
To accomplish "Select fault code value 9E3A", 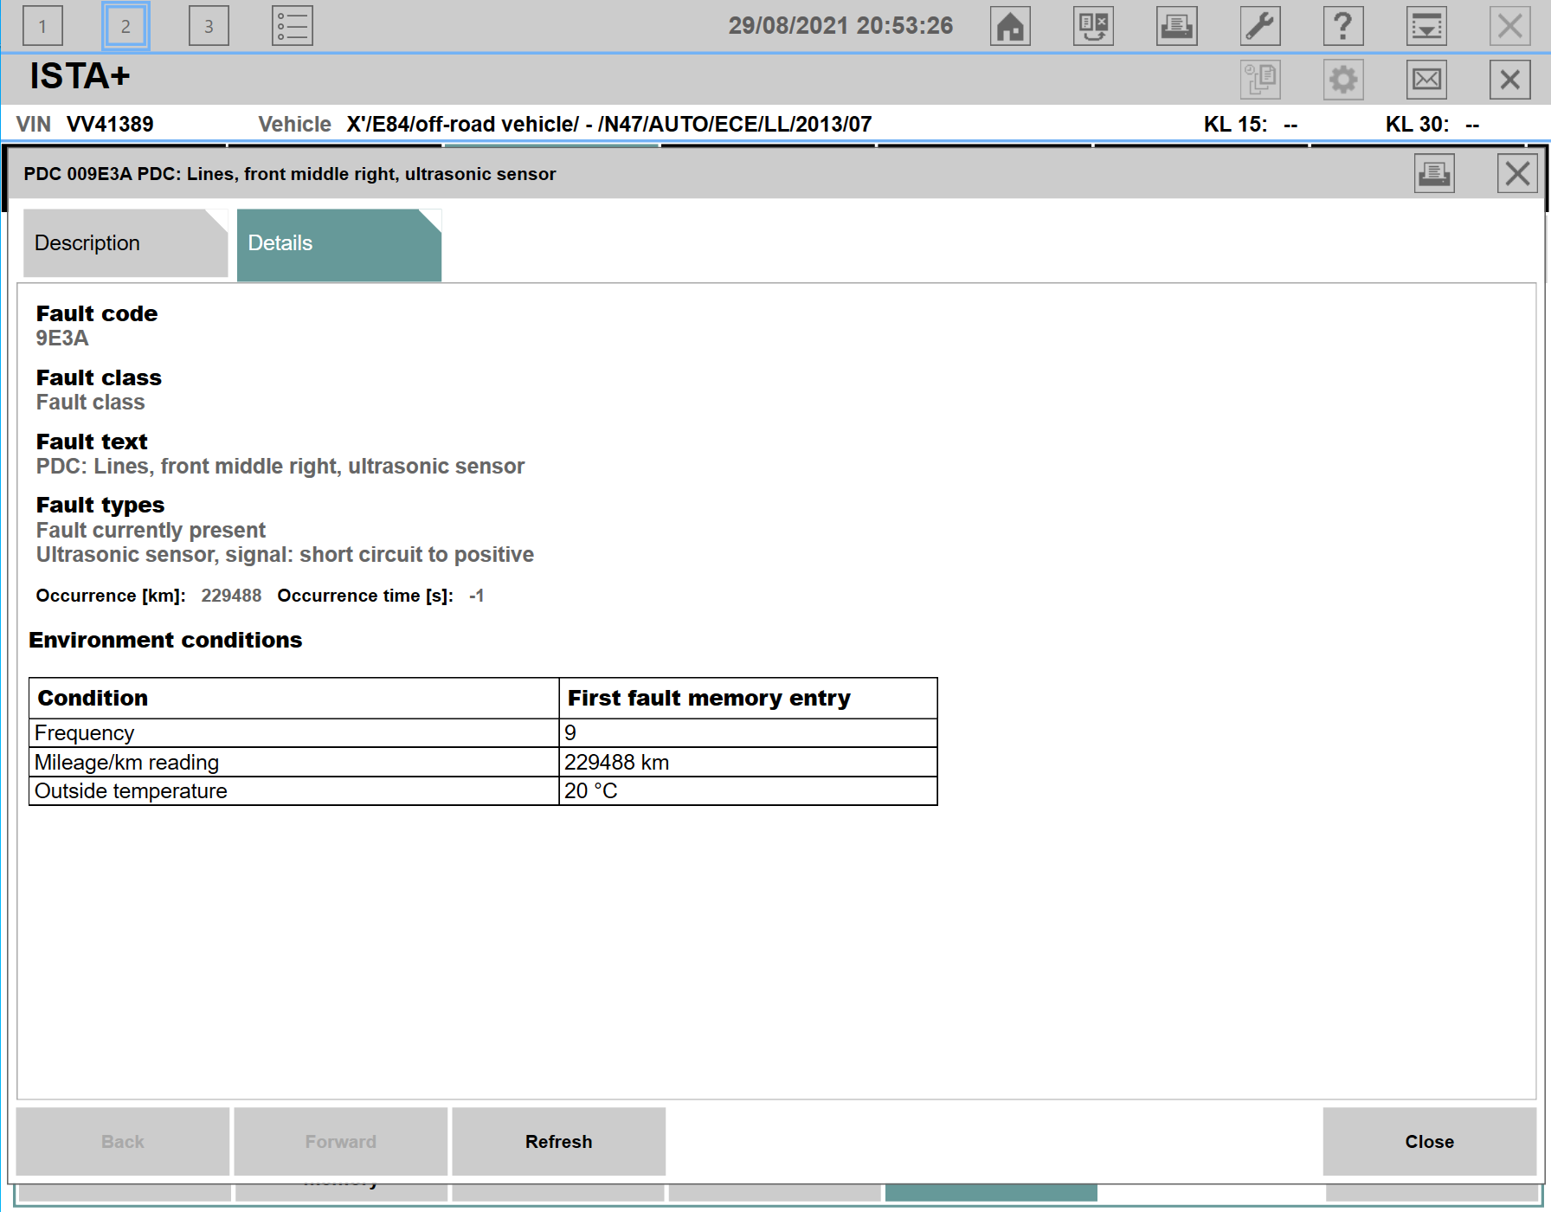I will click(x=62, y=338).
